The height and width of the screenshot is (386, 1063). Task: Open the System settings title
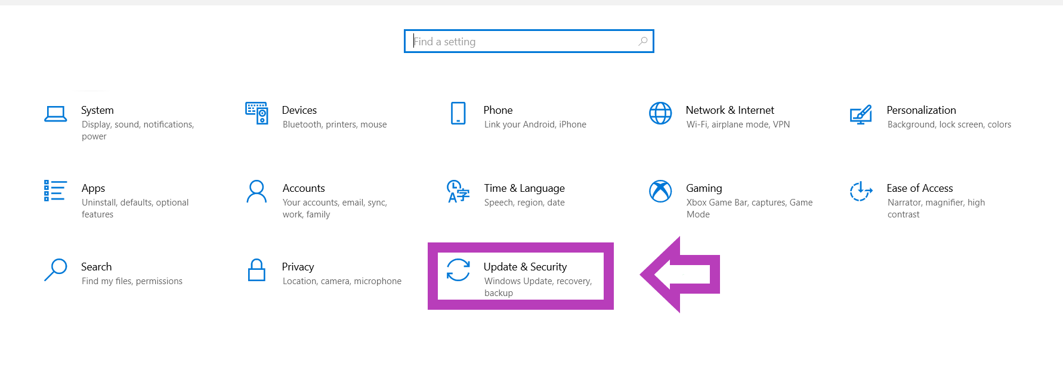[97, 110]
